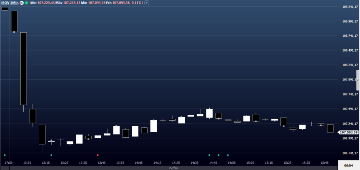Click the 00:54 countdown timer box

pos(349,165)
